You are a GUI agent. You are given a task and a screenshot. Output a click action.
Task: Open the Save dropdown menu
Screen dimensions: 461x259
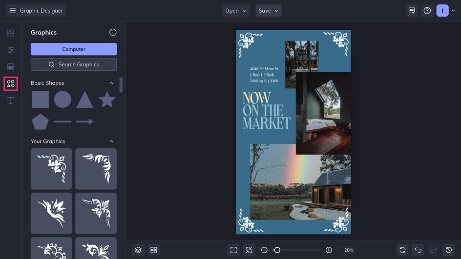click(x=269, y=11)
